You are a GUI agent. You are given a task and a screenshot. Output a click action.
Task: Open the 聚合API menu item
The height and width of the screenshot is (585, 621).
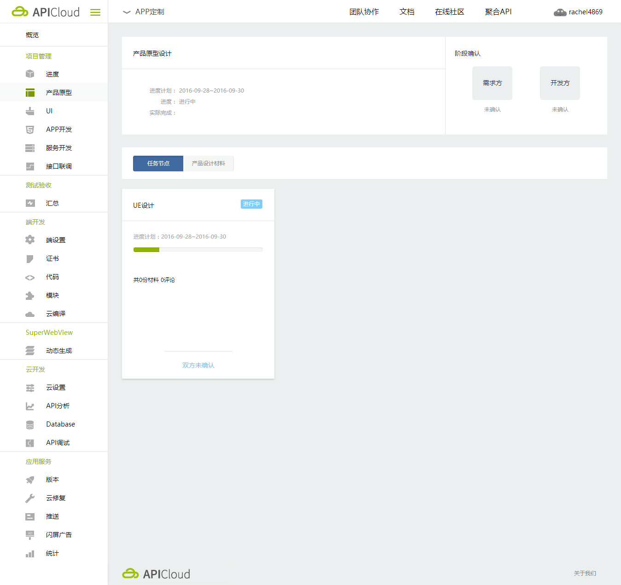click(498, 12)
